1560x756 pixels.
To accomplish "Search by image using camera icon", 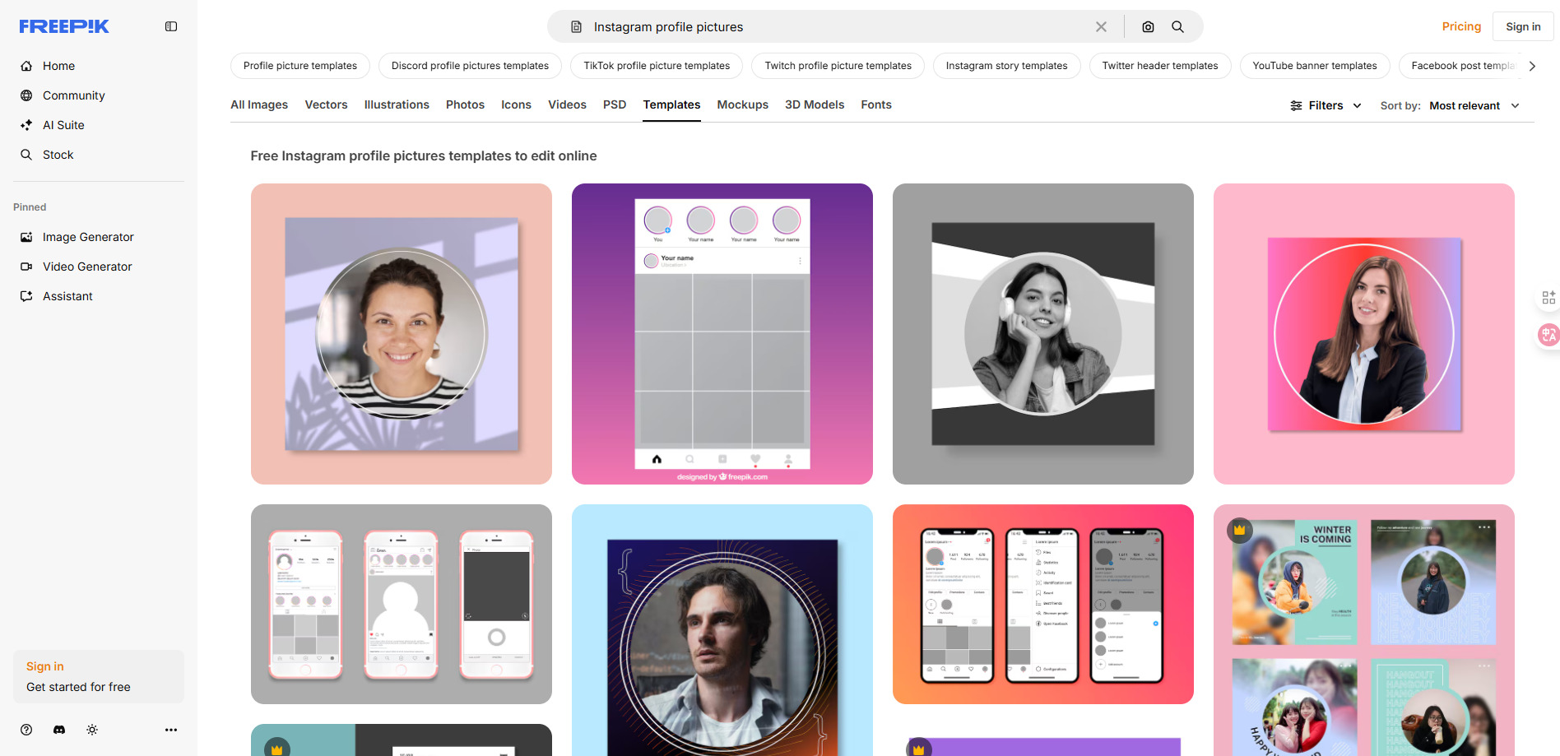I will tap(1148, 26).
